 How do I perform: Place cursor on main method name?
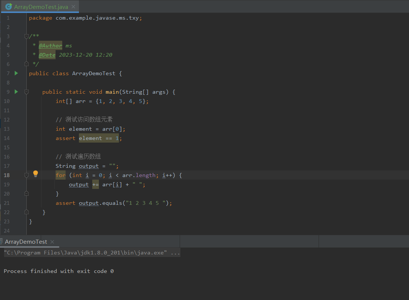click(x=112, y=92)
